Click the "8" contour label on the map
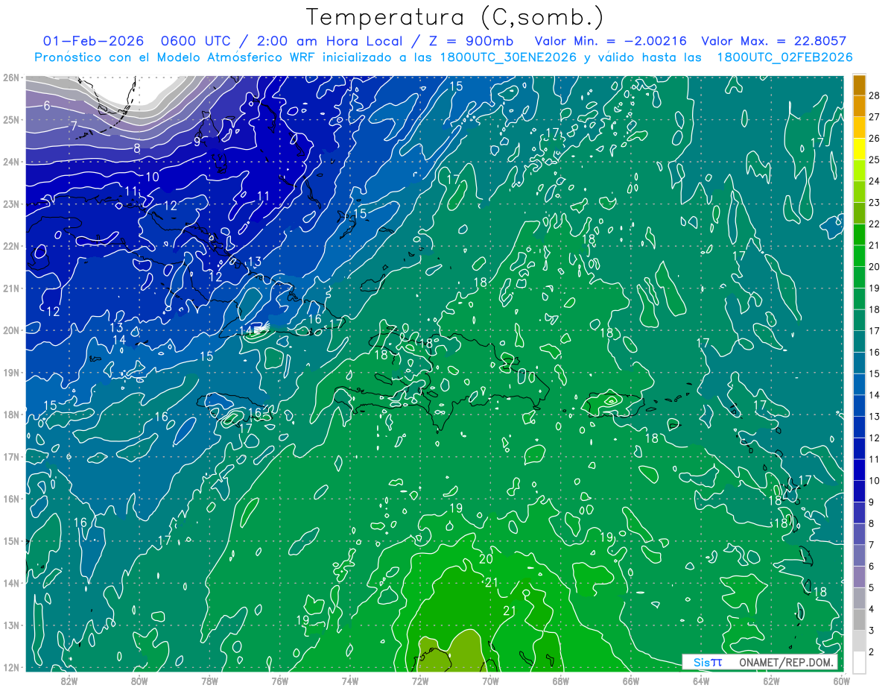The width and height of the screenshot is (894, 691). click(137, 148)
